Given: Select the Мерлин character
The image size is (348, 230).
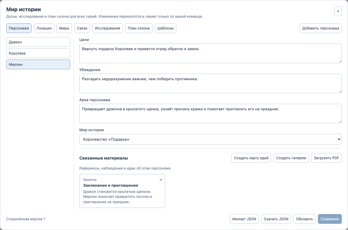Looking at the screenshot, I should [x=38, y=64].
